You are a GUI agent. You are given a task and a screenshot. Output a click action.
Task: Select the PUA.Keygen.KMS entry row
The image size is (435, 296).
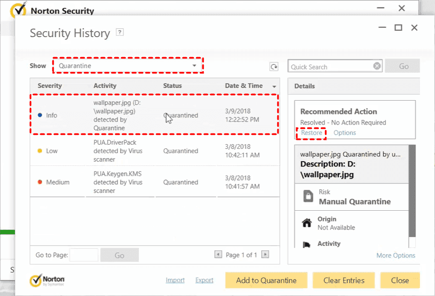pos(153,182)
